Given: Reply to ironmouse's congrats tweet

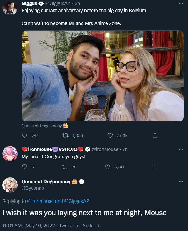Looking at the screenshot, I should (25, 167).
